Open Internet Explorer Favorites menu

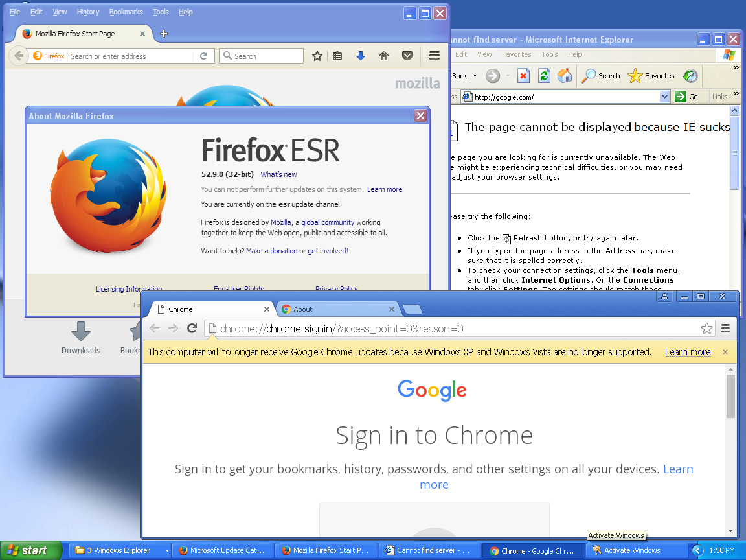click(x=516, y=54)
